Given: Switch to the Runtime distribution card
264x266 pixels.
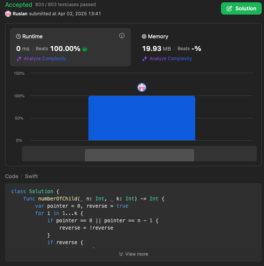Looking at the screenshot, I should [x=70, y=47].
